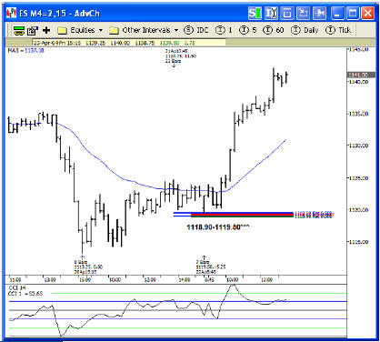
Task: Click the AdvCh application icon in title bar
Action: 11,13
